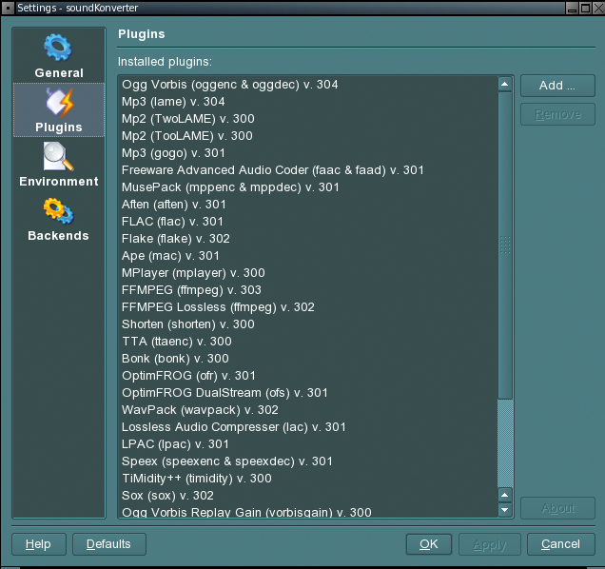Click the plugin list scrollbar thumb
The image size is (605, 569).
(x=505, y=245)
